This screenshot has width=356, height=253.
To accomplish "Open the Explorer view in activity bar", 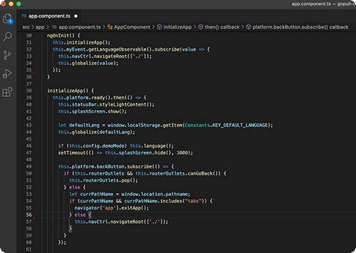I will [x=8, y=18].
